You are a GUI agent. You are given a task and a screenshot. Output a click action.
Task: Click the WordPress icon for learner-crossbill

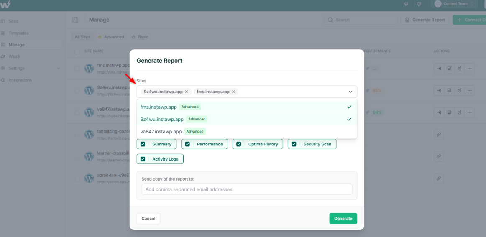(89, 156)
